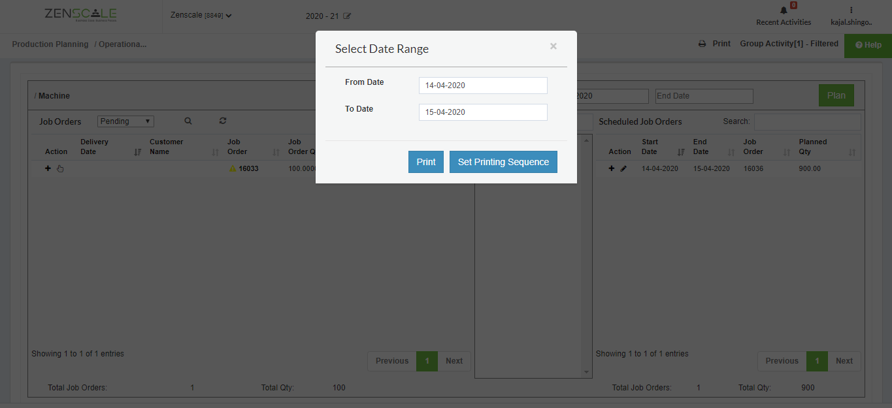
Task: Click Next in Job Orders pagination
Action: (x=454, y=361)
